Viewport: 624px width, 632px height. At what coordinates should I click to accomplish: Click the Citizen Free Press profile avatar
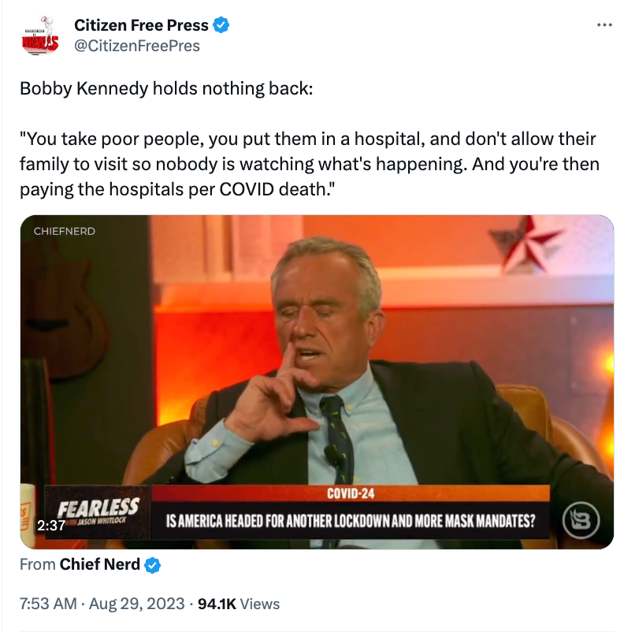tap(40, 35)
